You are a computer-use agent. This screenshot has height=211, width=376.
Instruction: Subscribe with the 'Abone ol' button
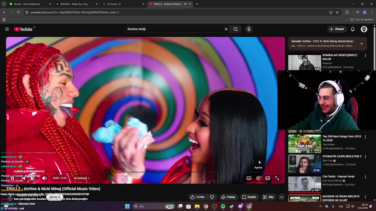55,197
